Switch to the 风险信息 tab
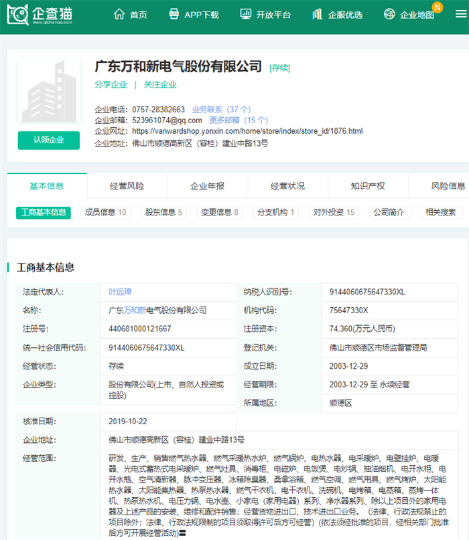This screenshot has height=540, width=469. click(x=439, y=186)
